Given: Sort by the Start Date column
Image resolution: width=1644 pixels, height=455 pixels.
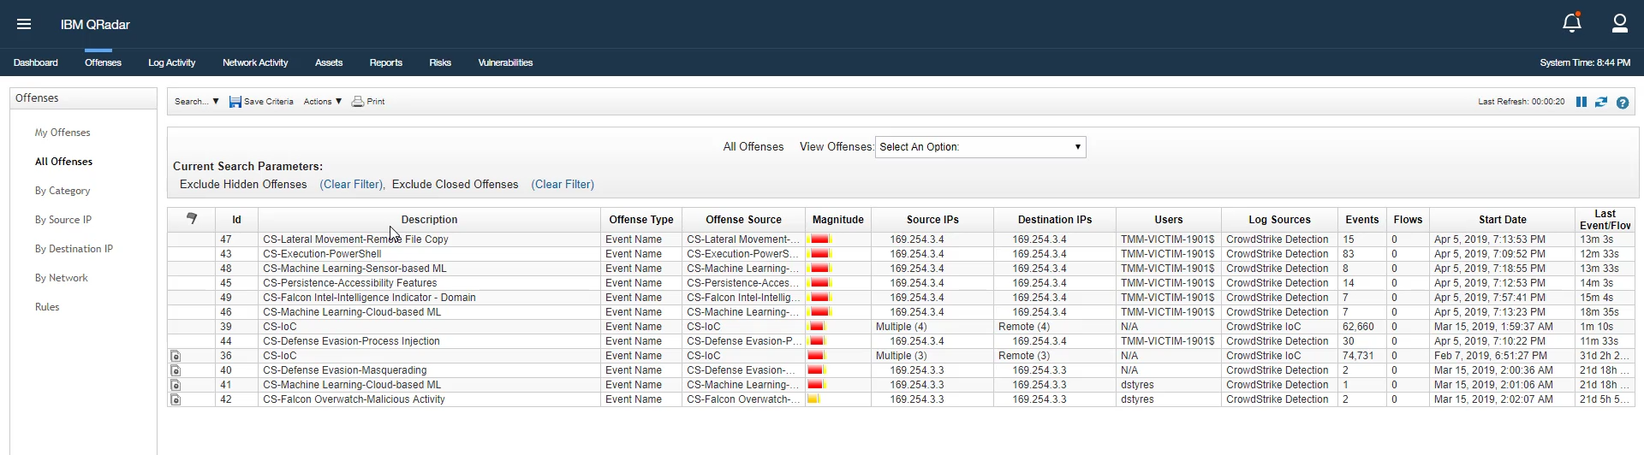Looking at the screenshot, I should tap(1502, 220).
